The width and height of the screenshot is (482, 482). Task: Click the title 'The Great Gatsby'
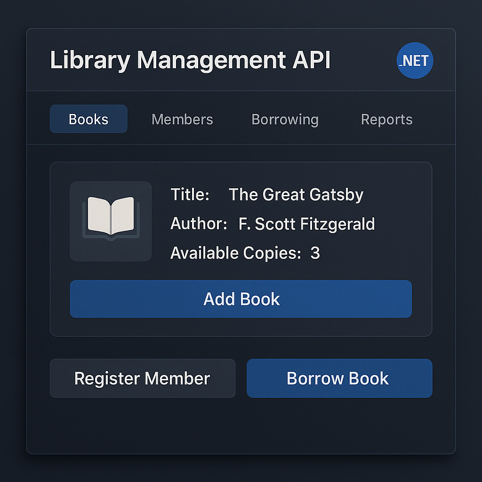296,194
